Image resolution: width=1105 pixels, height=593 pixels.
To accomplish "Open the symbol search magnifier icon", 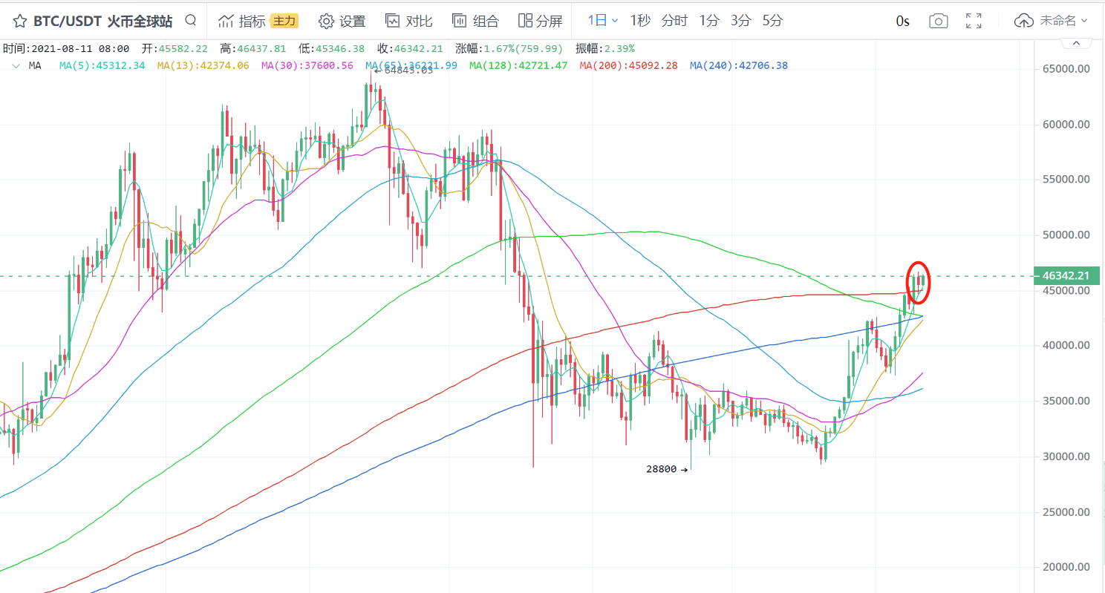I will tap(191, 20).
